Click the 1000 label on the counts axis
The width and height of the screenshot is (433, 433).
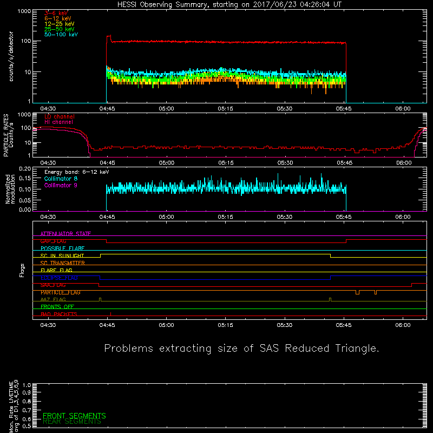(x=24, y=11)
